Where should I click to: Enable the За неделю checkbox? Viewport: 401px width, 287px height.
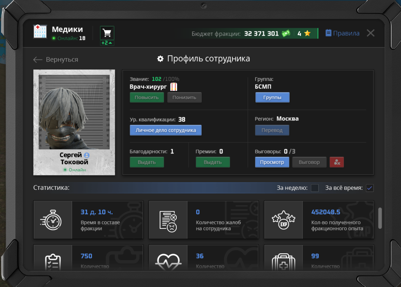314,188
